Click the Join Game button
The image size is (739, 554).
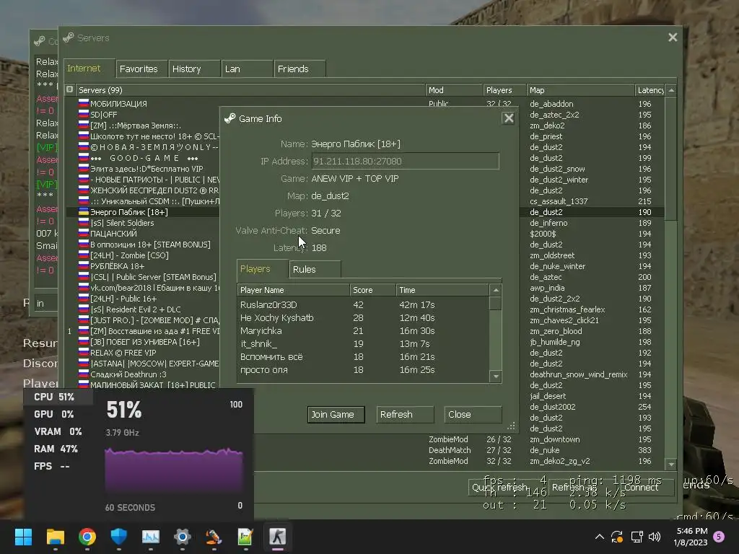tap(336, 415)
